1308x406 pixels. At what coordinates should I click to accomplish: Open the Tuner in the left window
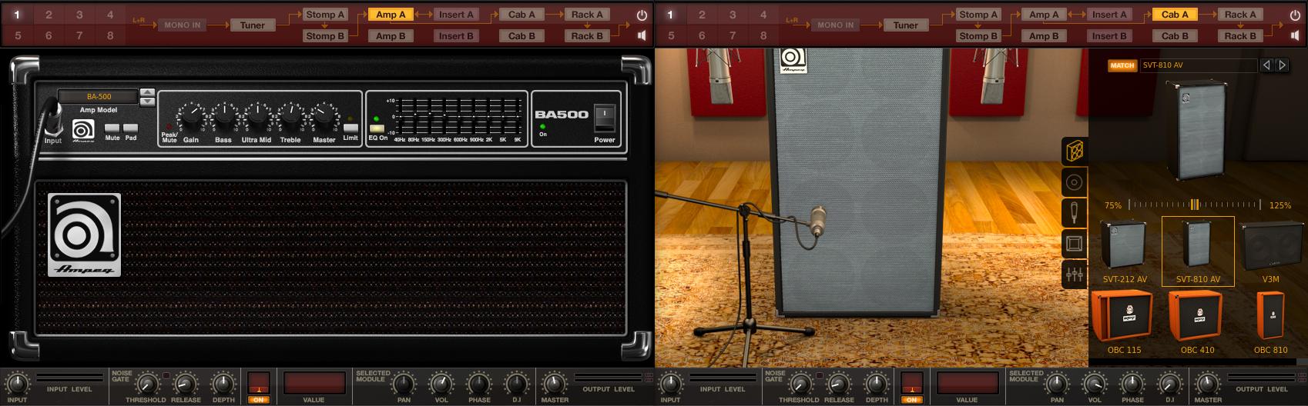tap(252, 25)
